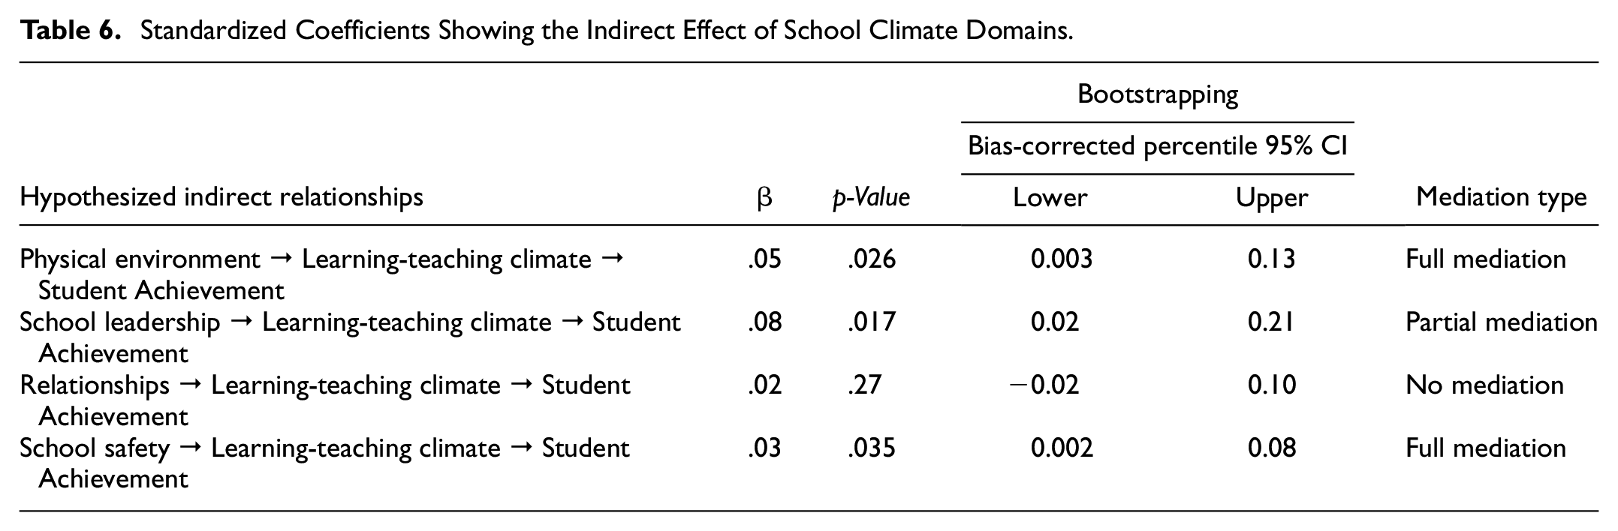Select the Upper column header
The width and height of the screenshot is (1618, 531).
tap(1272, 197)
